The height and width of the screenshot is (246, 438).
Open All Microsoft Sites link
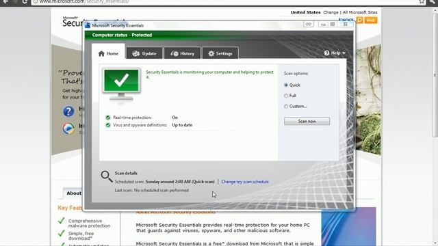point(360,12)
